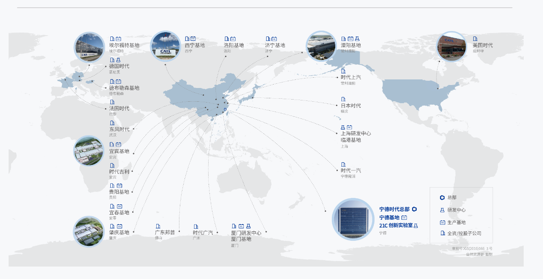The height and width of the screenshot is (279, 543).
Task: Open the 宁德时代总部 headquarters tower photo
Action: pos(353,219)
